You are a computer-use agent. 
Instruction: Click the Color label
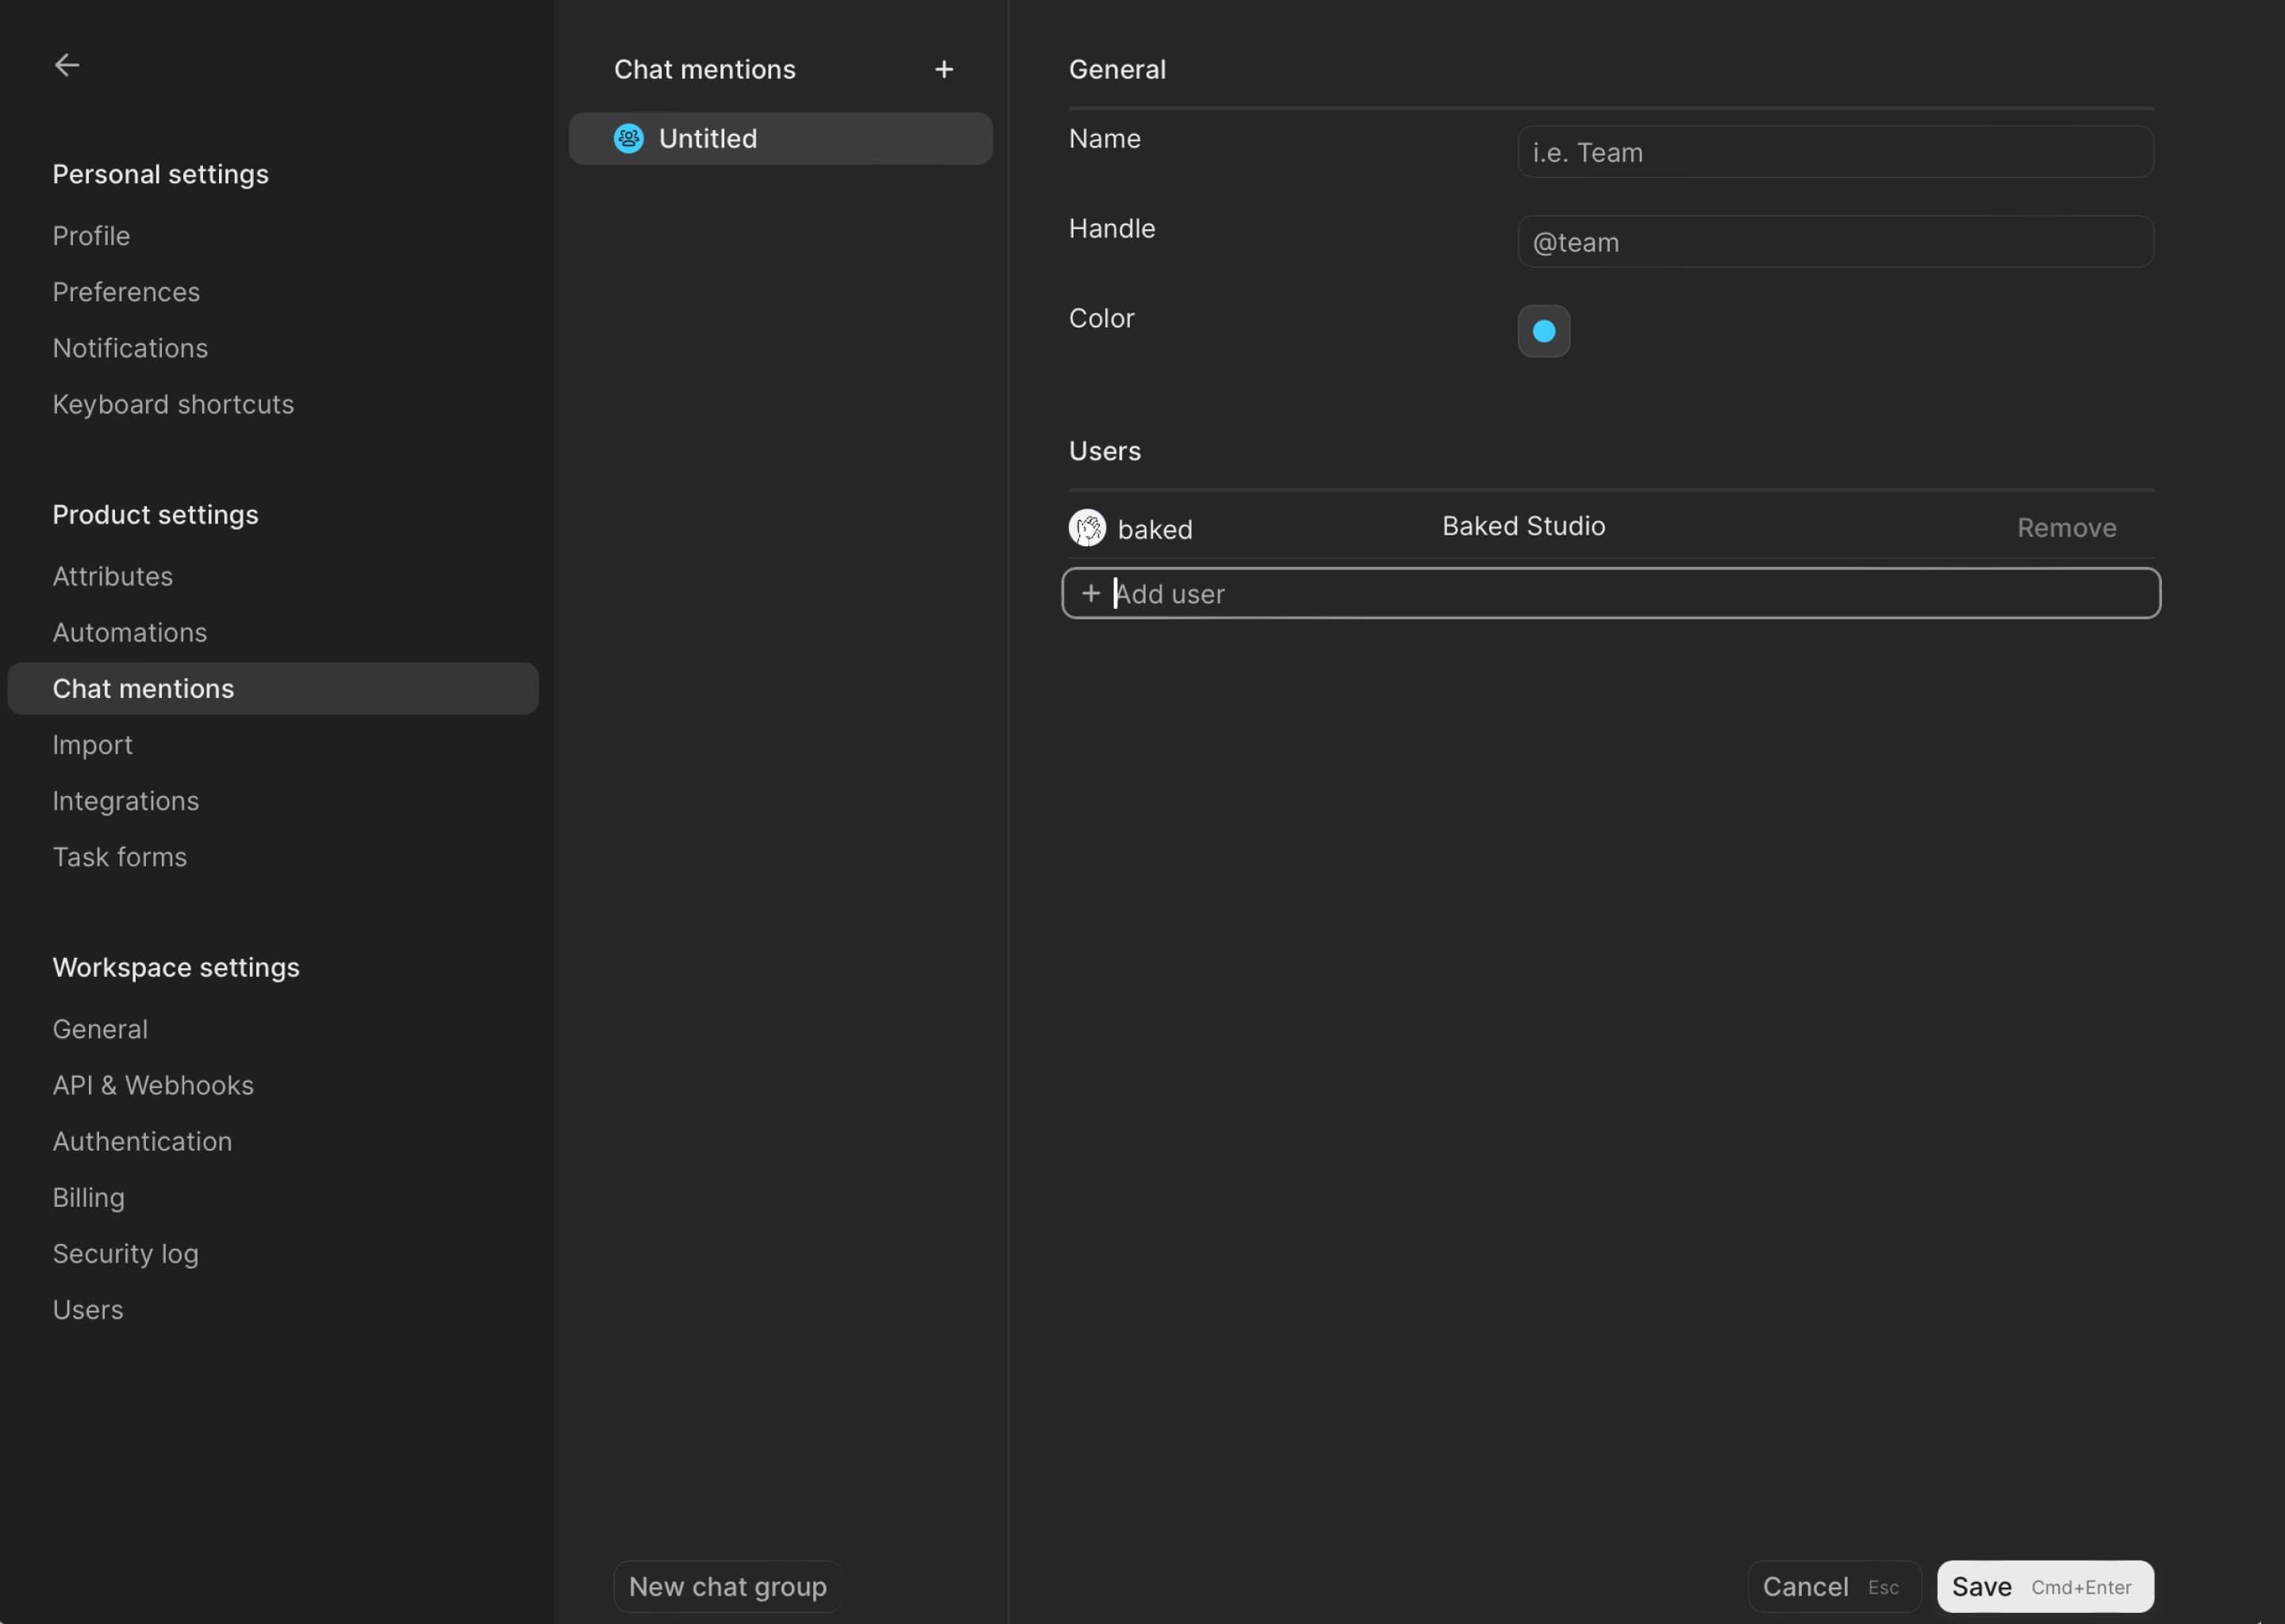(x=1100, y=318)
